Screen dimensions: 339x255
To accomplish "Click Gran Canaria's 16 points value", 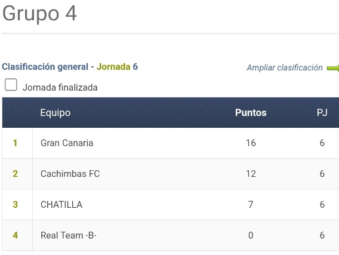I will [x=251, y=143].
